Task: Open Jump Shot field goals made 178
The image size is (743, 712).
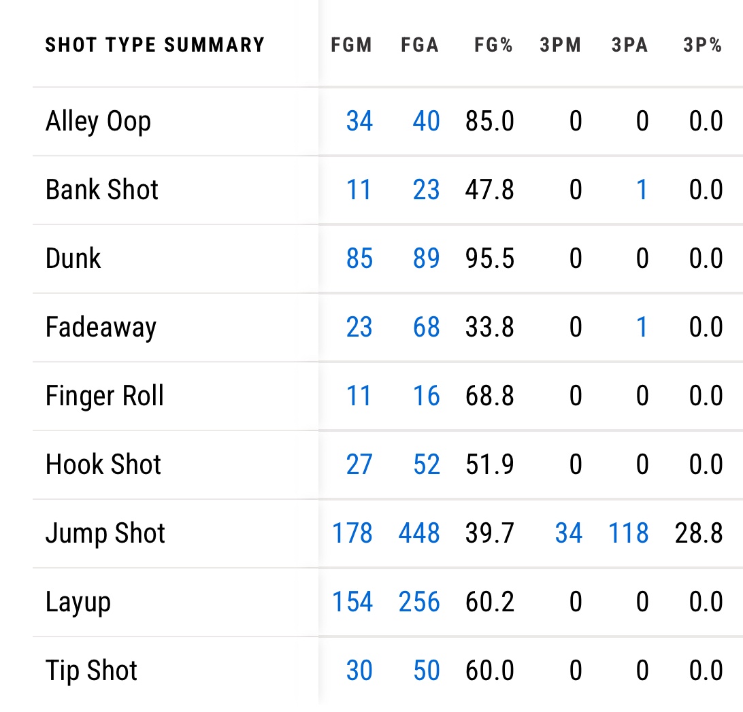Action: [352, 534]
